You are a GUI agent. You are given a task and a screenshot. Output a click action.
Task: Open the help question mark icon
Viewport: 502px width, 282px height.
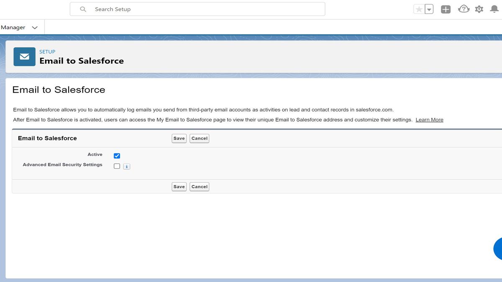[464, 9]
